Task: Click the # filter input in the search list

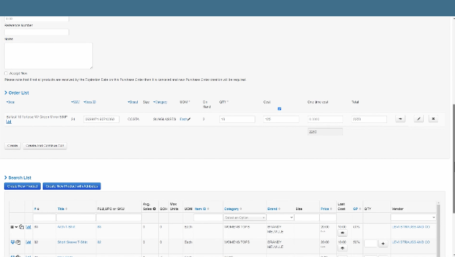Action: point(44,218)
